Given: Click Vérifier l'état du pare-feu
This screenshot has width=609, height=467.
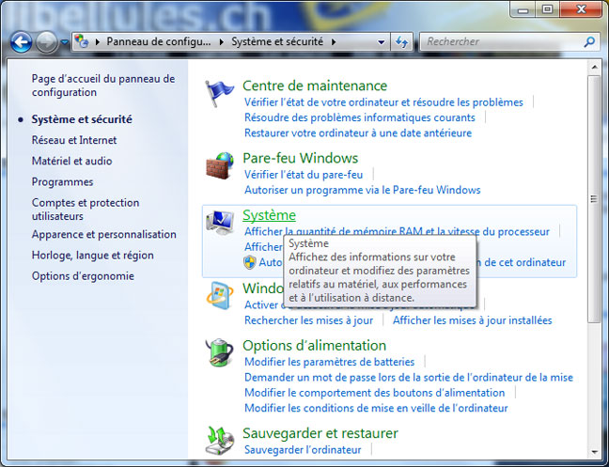Looking at the screenshot, I should point(304,175).
